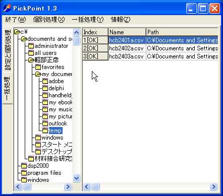The image size is (223, 196).
Task: Click the my music folder icon
Action: tap(45, 109)
